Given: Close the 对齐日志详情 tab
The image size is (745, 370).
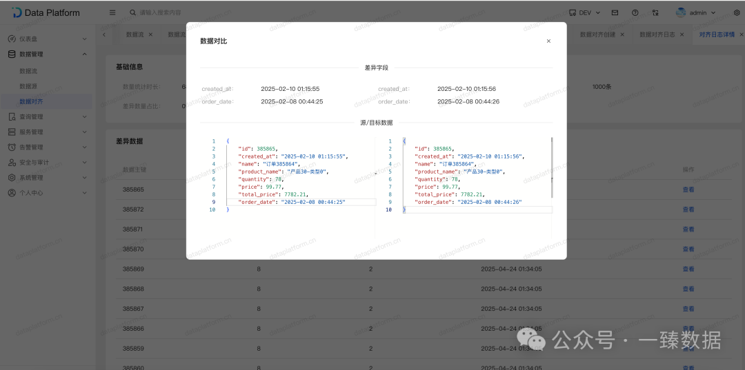Looking at the screenshot, I should (x=741, y=34).
